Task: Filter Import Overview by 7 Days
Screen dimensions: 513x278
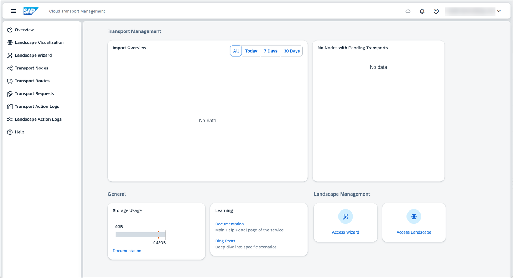Action: point(271,51)
